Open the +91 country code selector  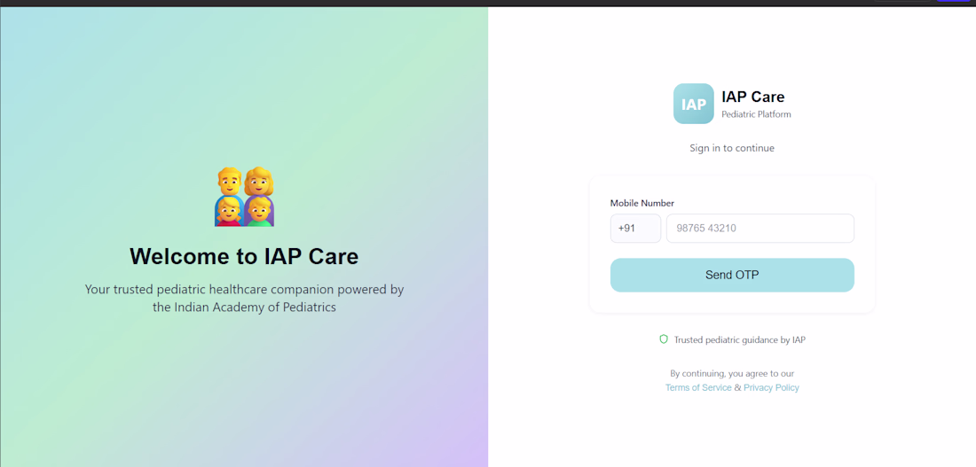tap(635, 228)
